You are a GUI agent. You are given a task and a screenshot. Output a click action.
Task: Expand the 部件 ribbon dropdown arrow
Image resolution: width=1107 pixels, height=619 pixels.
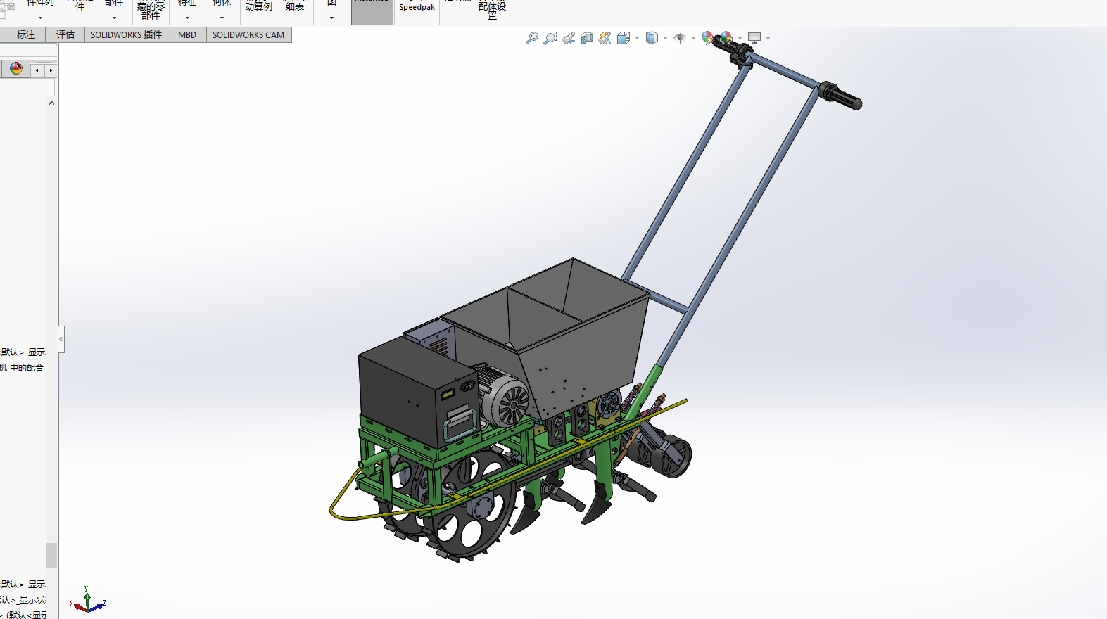pyautogui.click(x=114, y=18)
